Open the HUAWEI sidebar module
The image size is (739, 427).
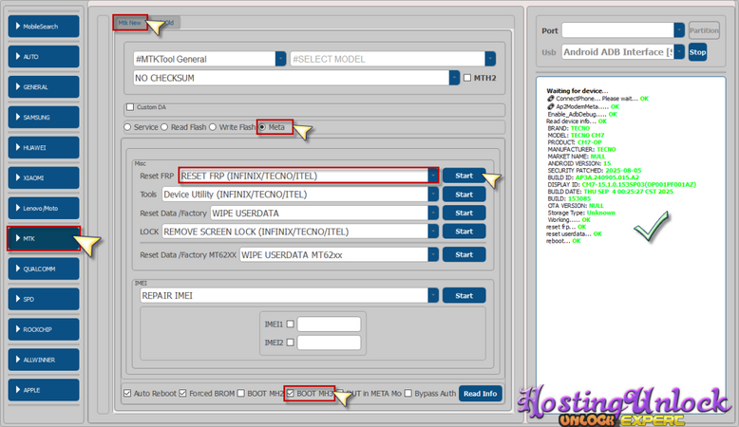click(45, 147)
